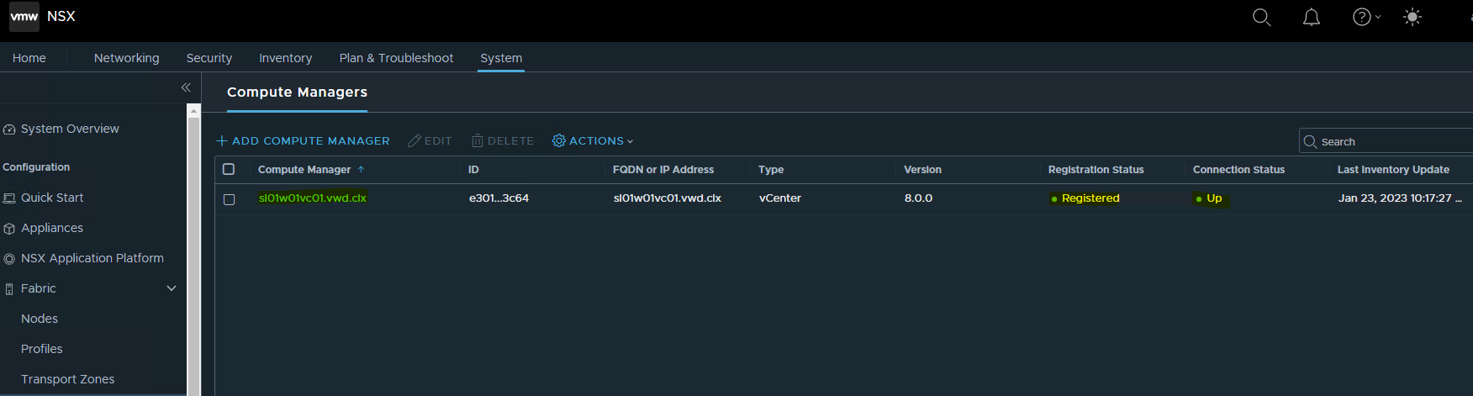This screenshot has width=1473, height=396.
Task: Go to the Home tab
Action: [29, 58]
